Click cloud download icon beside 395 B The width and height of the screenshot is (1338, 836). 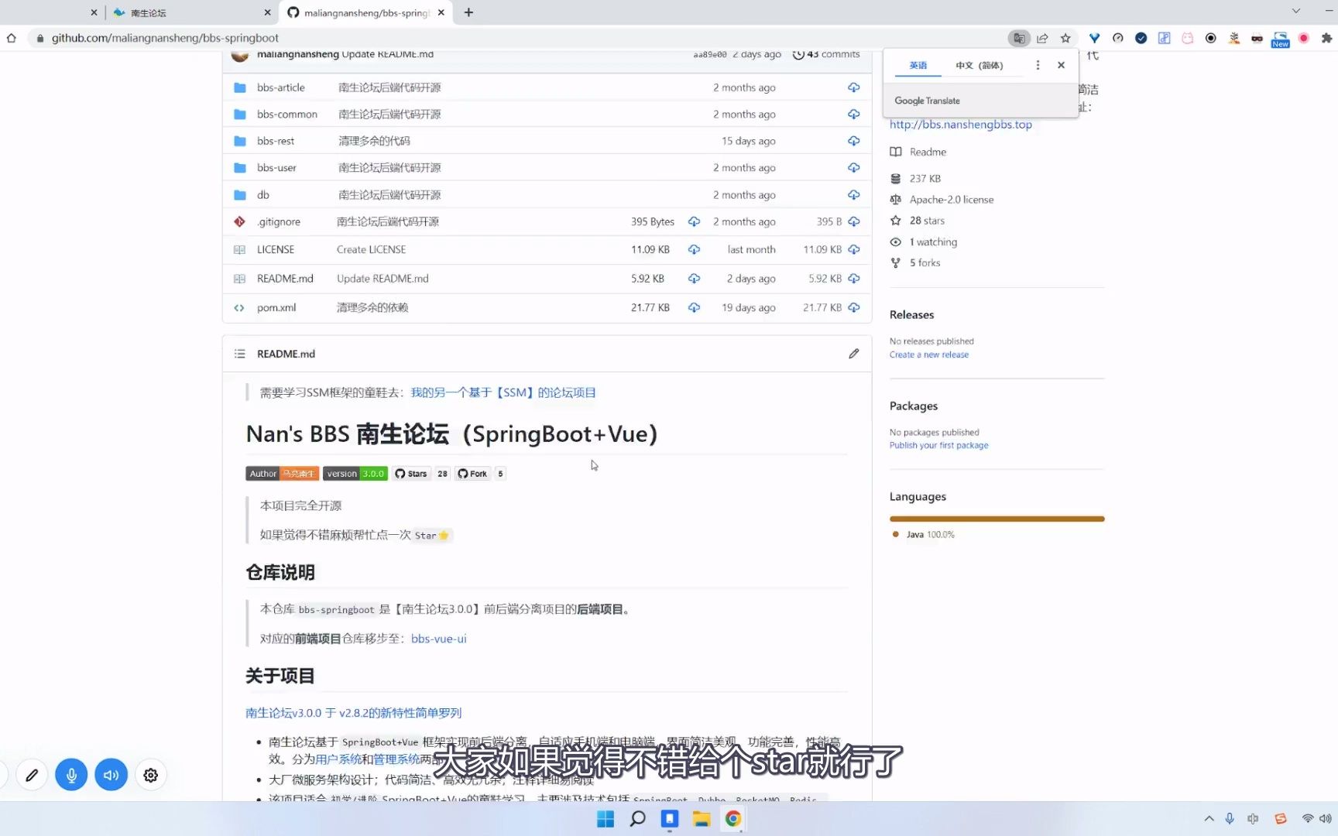click(x=853, y=221)
